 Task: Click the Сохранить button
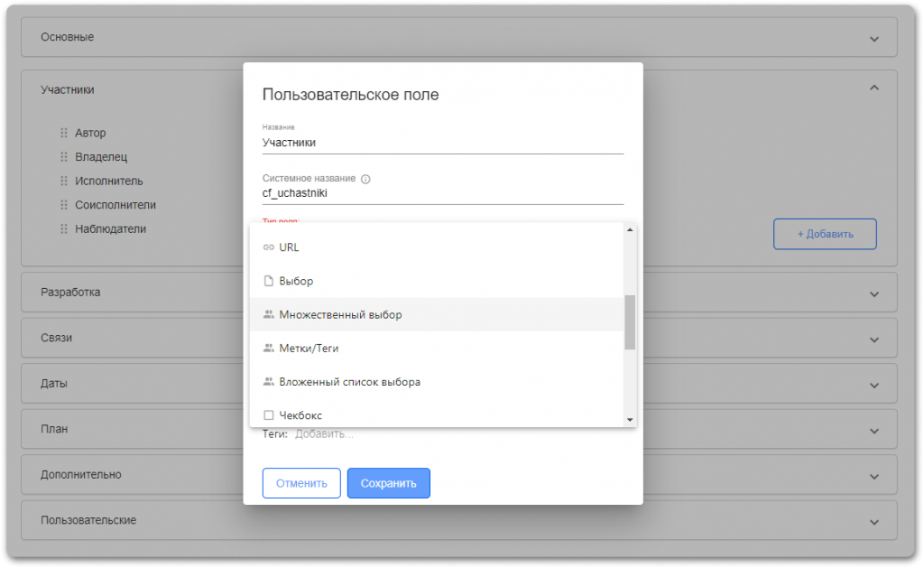pos(388,483)
